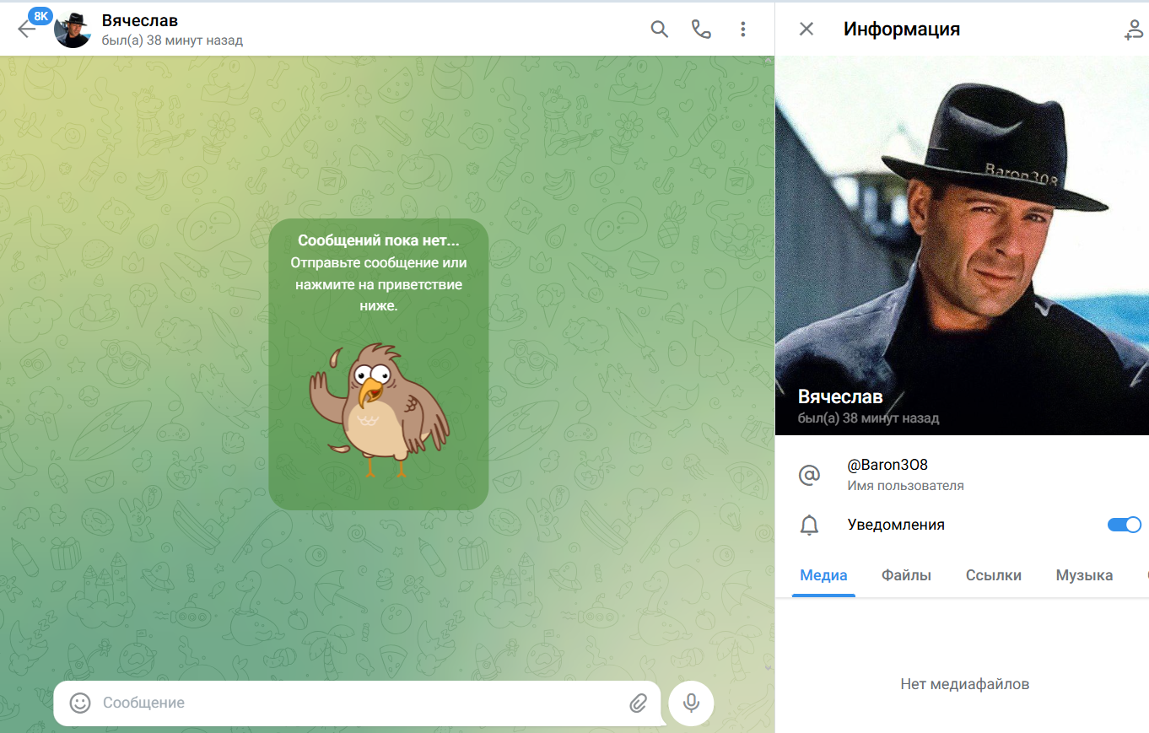Click the back arrow in chat header

tap(25, 30)
